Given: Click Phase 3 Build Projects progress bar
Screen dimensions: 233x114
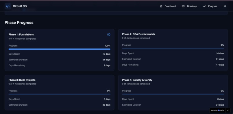Looking at the screenshot, I should 60,94.
